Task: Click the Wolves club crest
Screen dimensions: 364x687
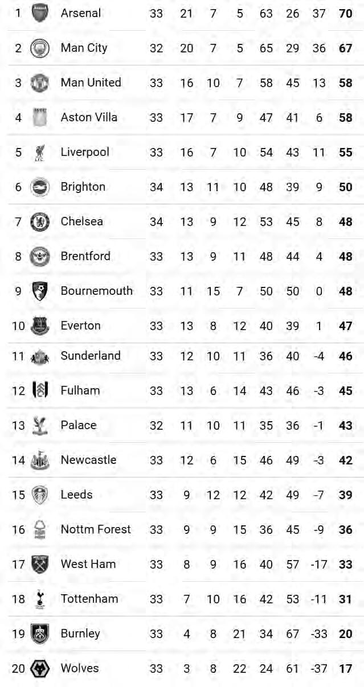Action: [x=40, y=668]
